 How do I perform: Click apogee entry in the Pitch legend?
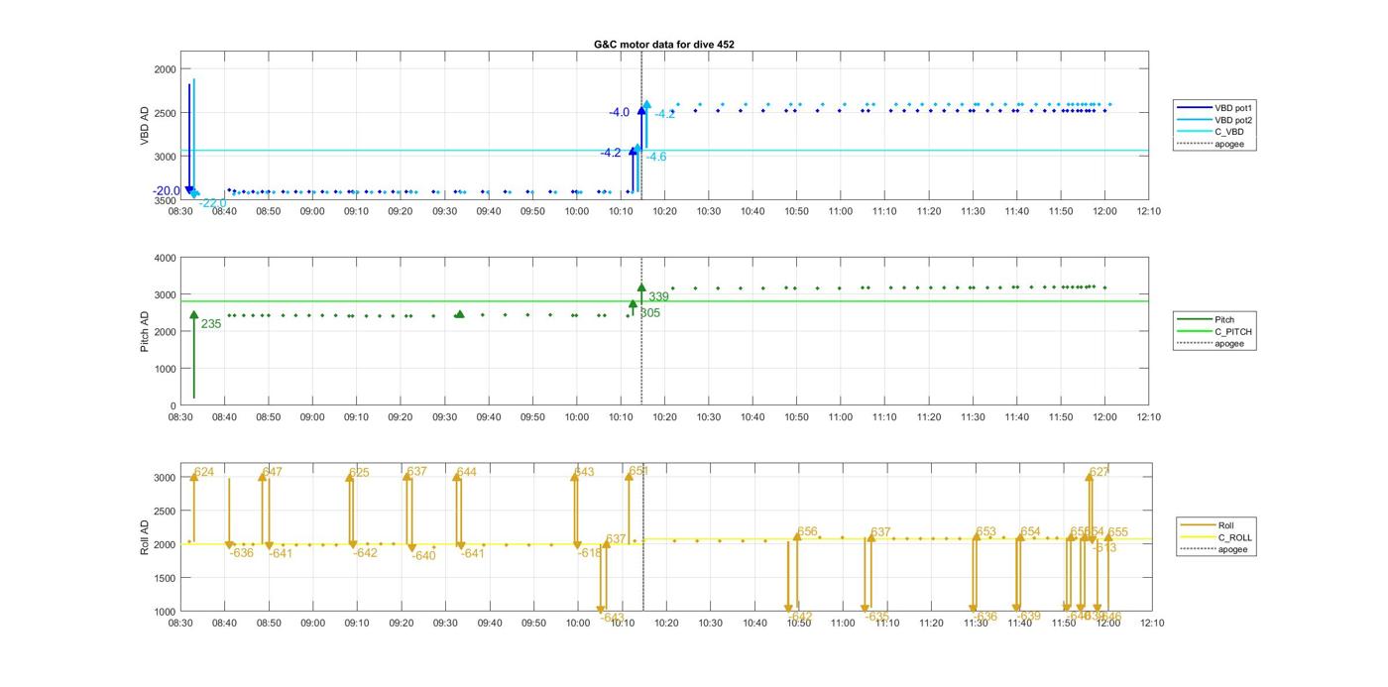click(x=1212, y=343)
